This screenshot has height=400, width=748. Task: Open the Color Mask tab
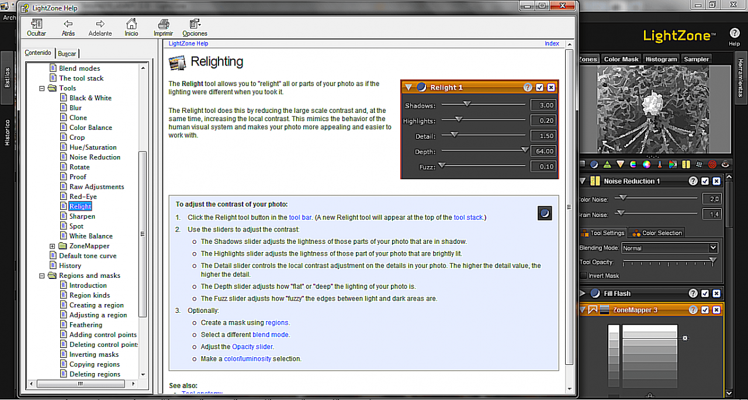[621, 59]
